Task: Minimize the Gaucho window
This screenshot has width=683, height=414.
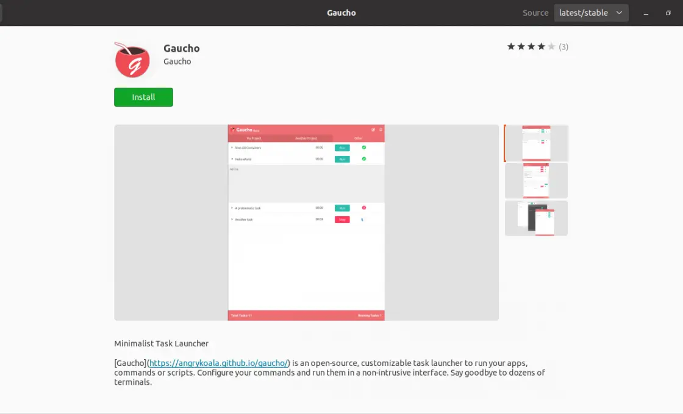Action: click(646, 13)
